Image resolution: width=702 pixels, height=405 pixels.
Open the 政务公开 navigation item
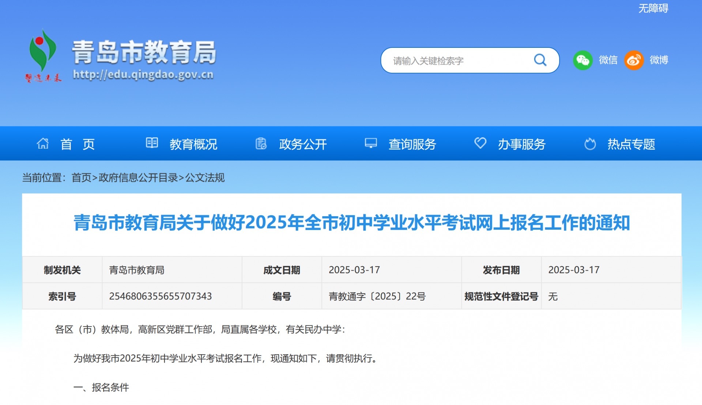point(303,144)
